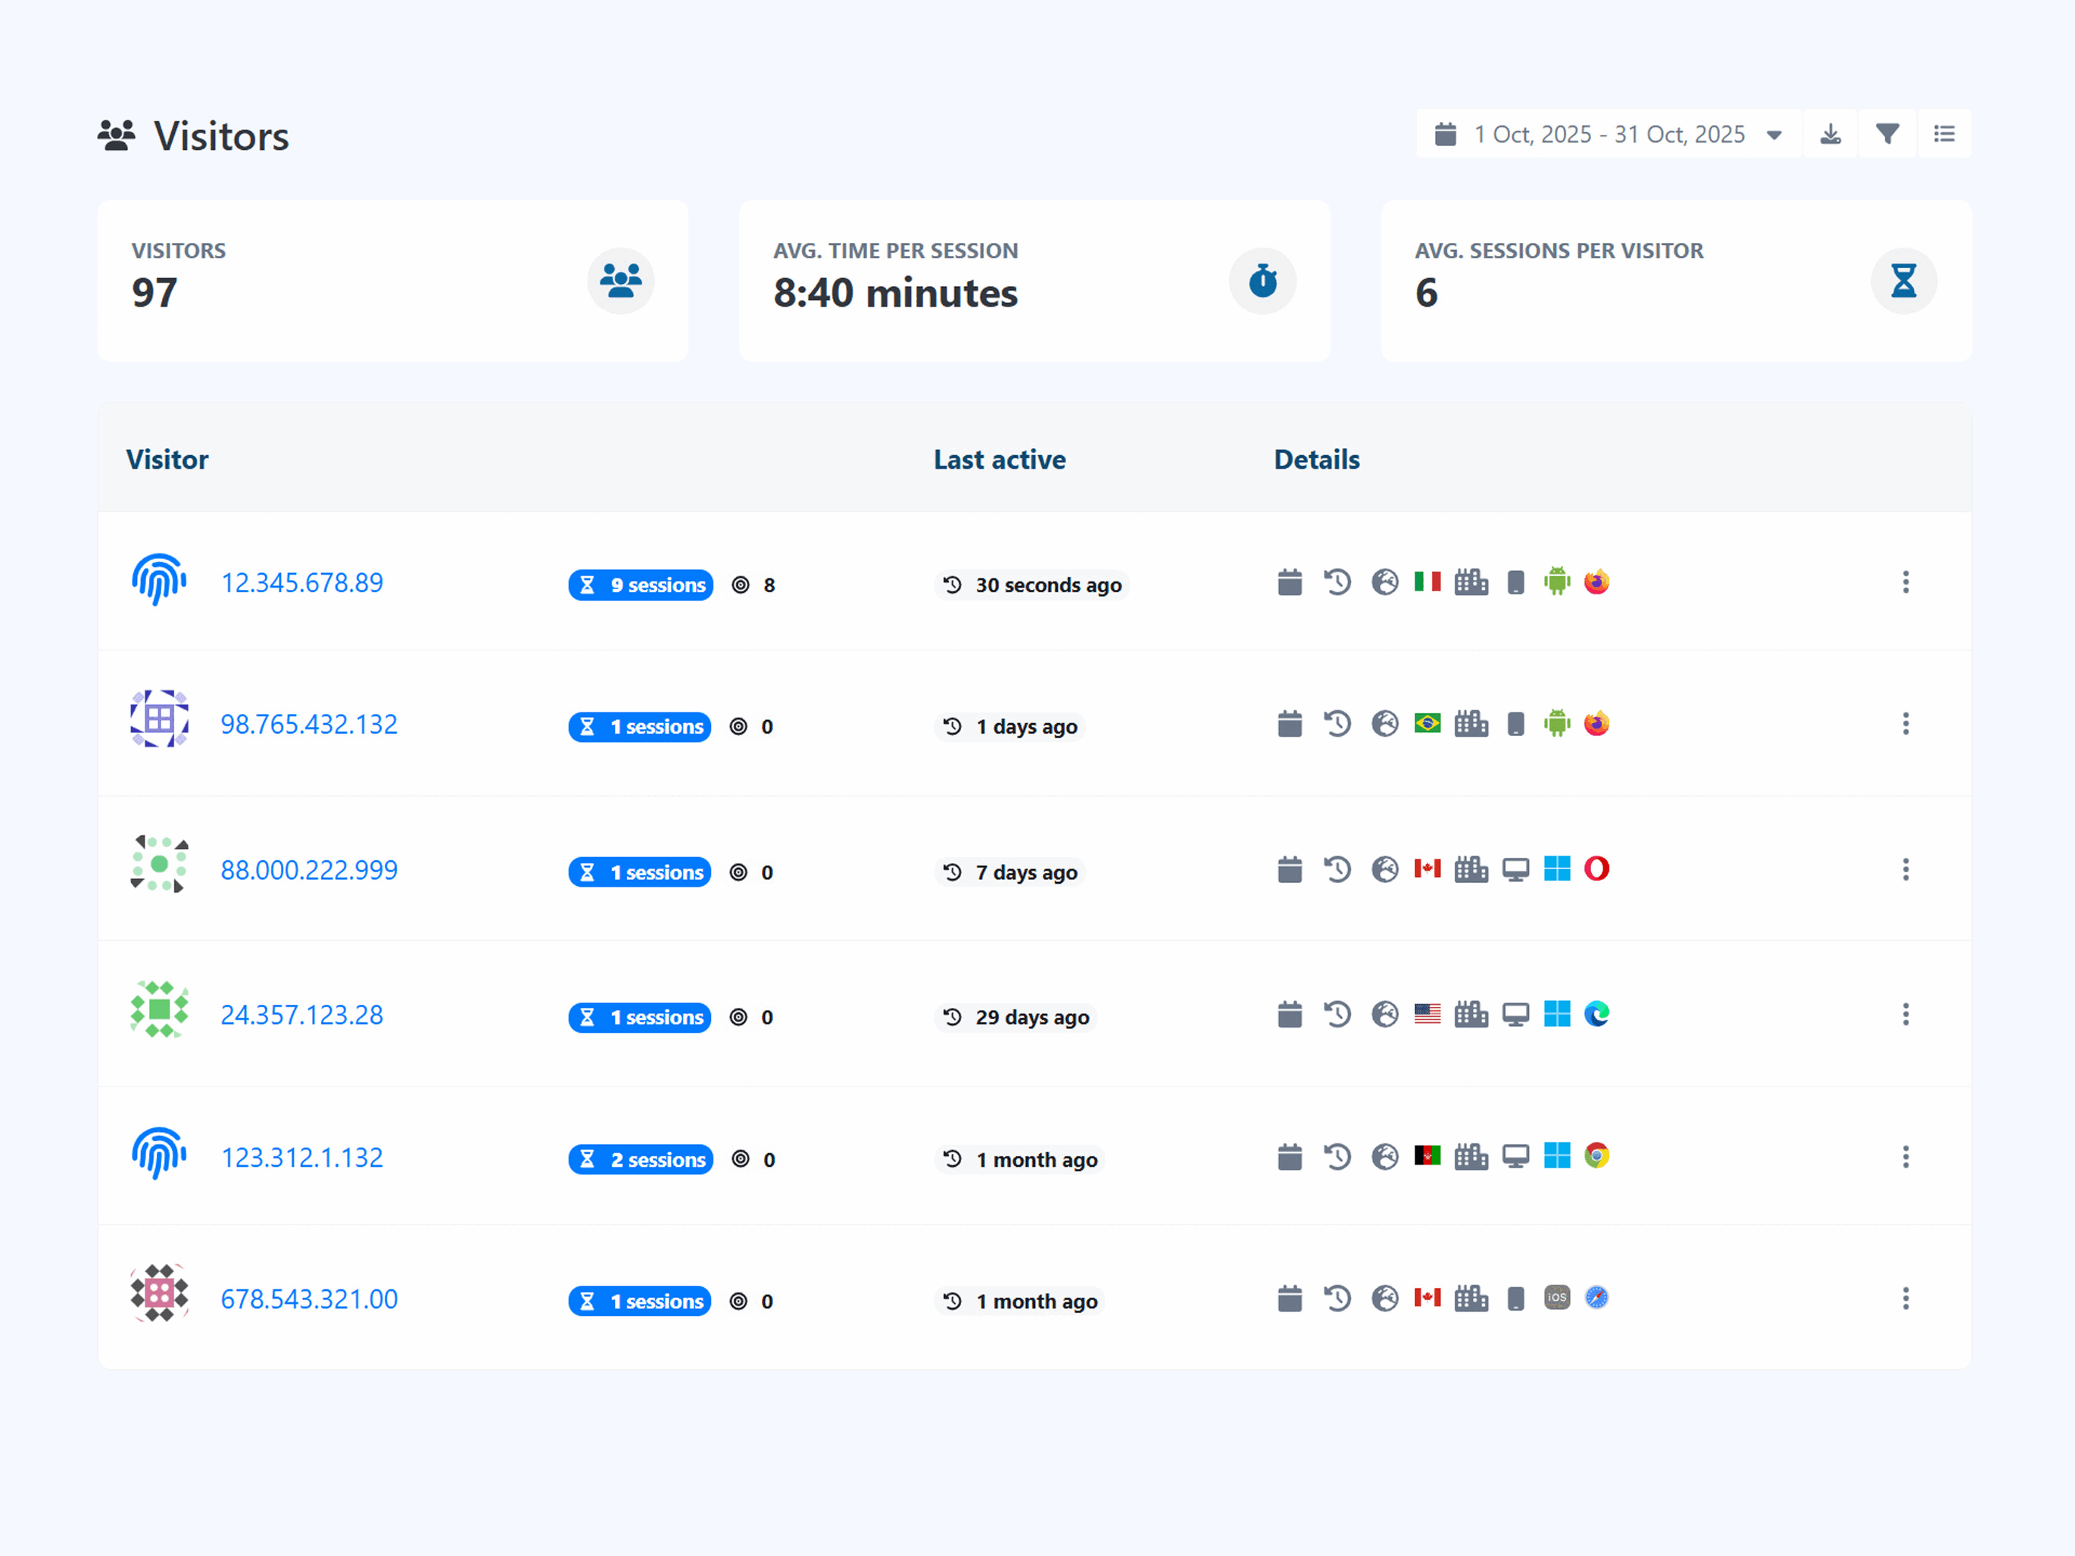Viewport: 2075px width, 1556px height.
Task: Click the Firefox browser icon for 12.345.678.89
Action: (1596, 582)
